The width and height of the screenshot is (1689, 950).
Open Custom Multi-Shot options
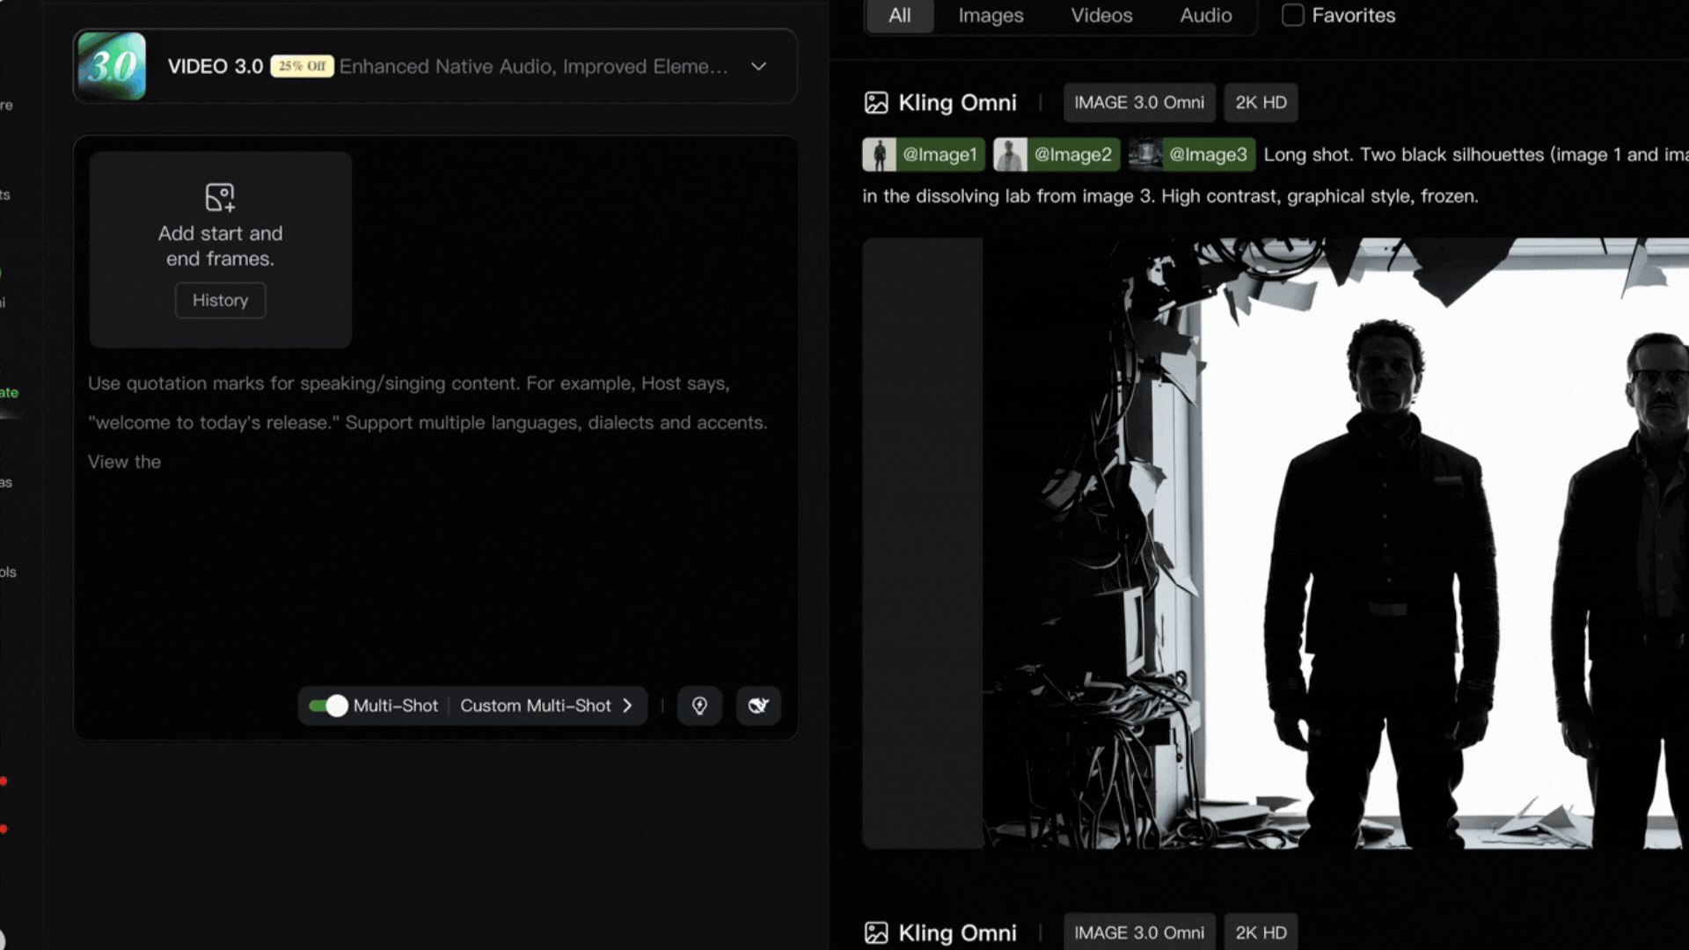click(x=545, y=705)
